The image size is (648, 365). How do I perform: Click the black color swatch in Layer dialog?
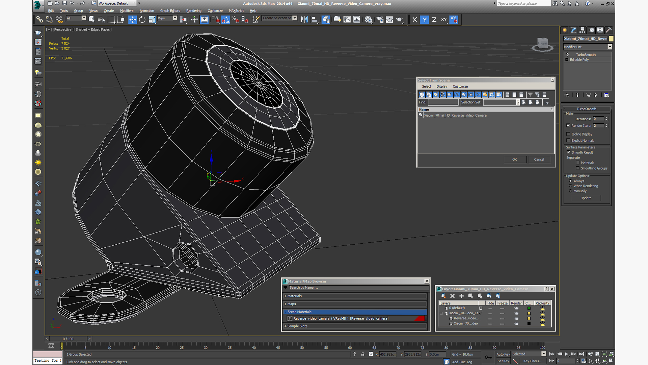click(529, 324)
